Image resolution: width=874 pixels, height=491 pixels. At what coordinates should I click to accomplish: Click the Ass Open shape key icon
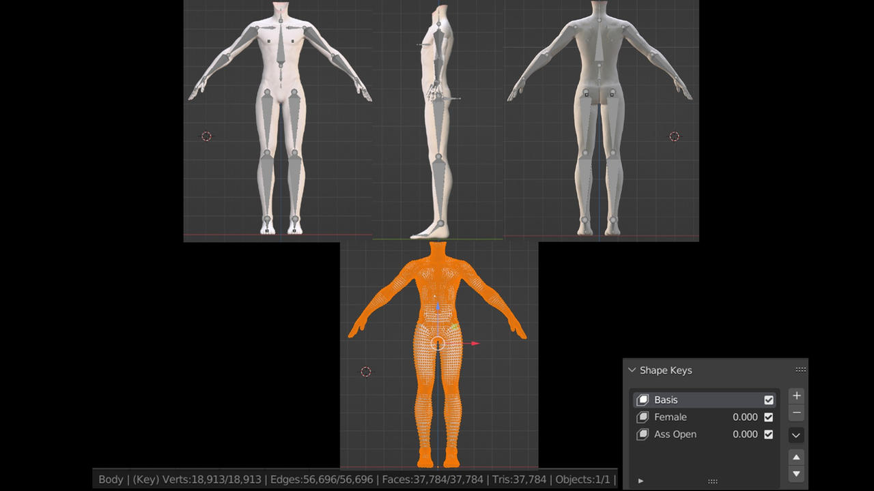point(643,434)
